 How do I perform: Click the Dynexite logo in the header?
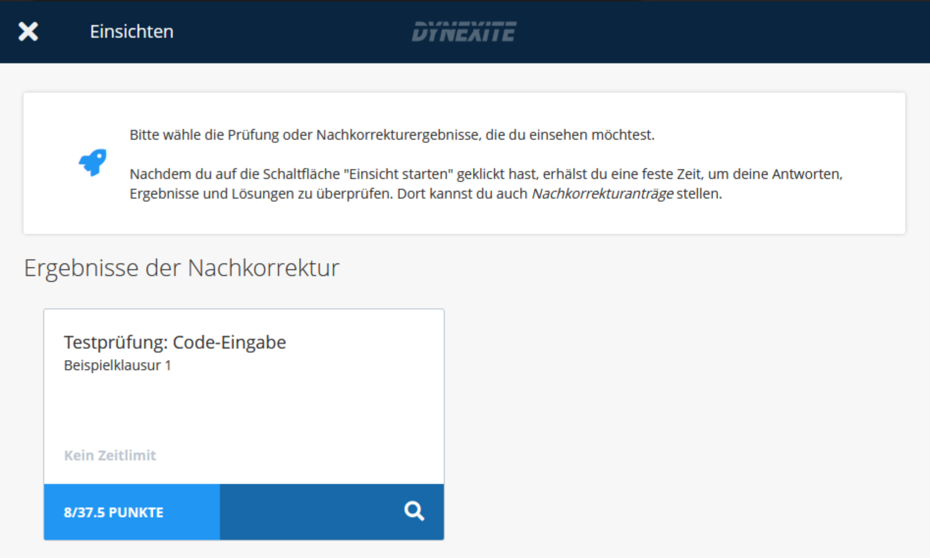(x=464, y=31)
